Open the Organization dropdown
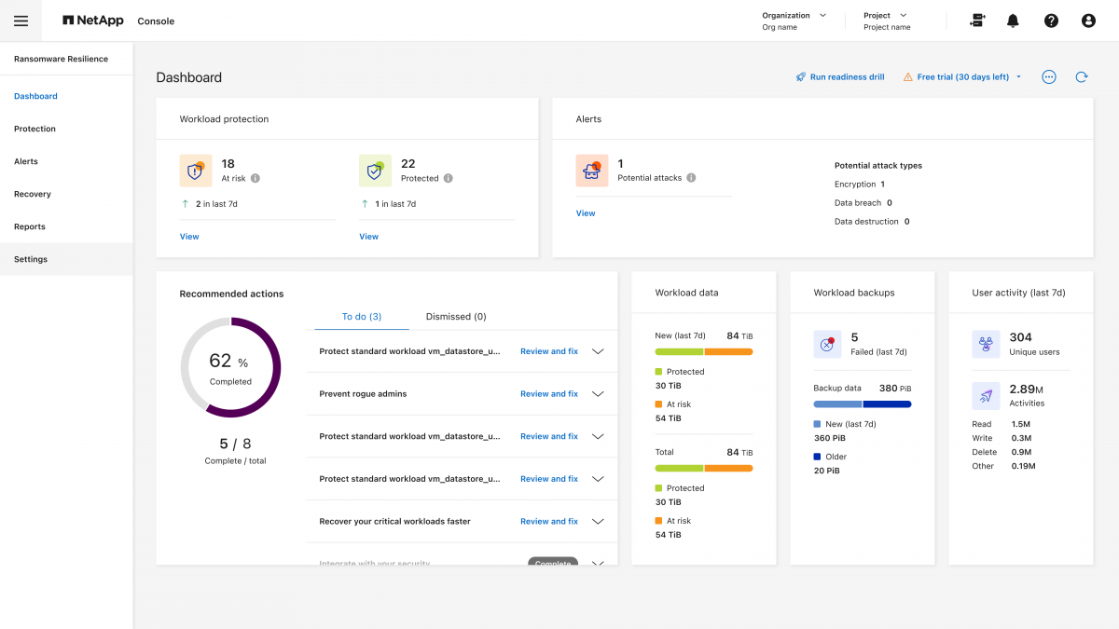1119x629 pixels. pyautogui.click(x=822, y=15)
